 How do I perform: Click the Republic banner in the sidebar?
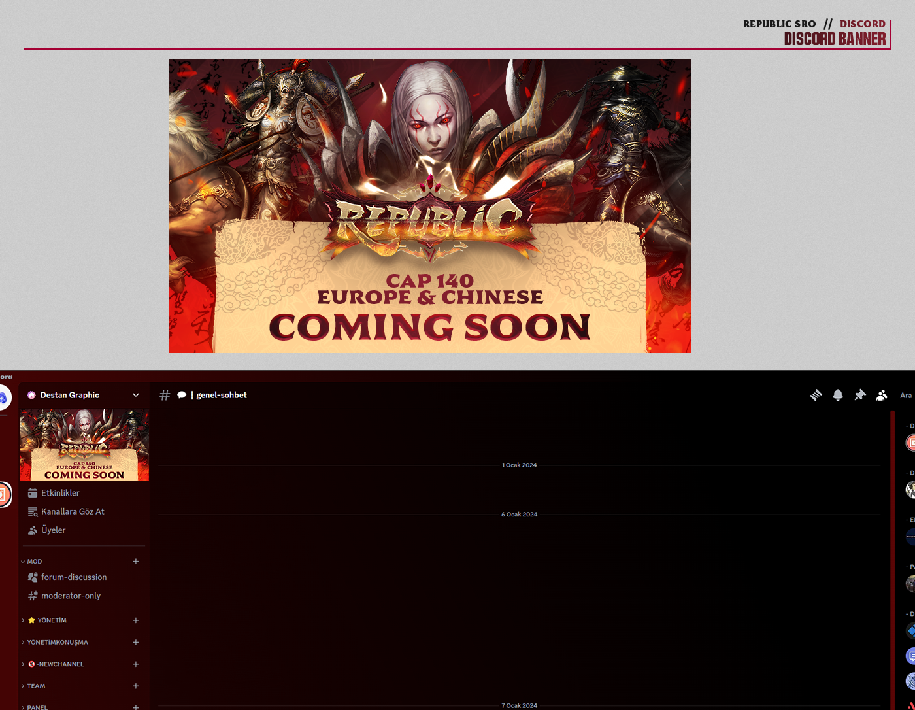84,445
